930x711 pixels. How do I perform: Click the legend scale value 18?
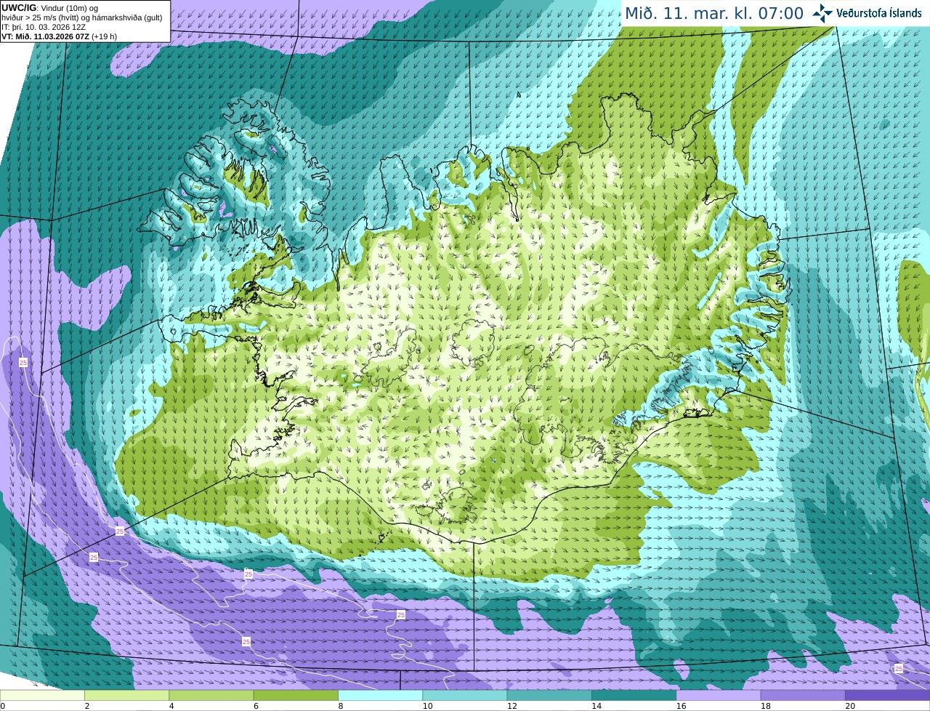click(x=765, y=706)
